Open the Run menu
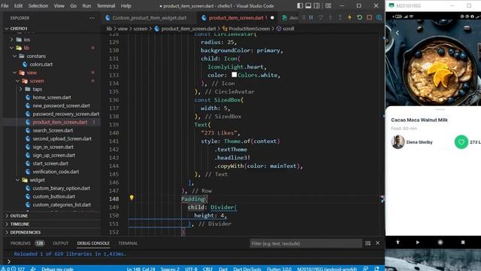Screen dimensions: 481x271 click(x=87, y=5)
